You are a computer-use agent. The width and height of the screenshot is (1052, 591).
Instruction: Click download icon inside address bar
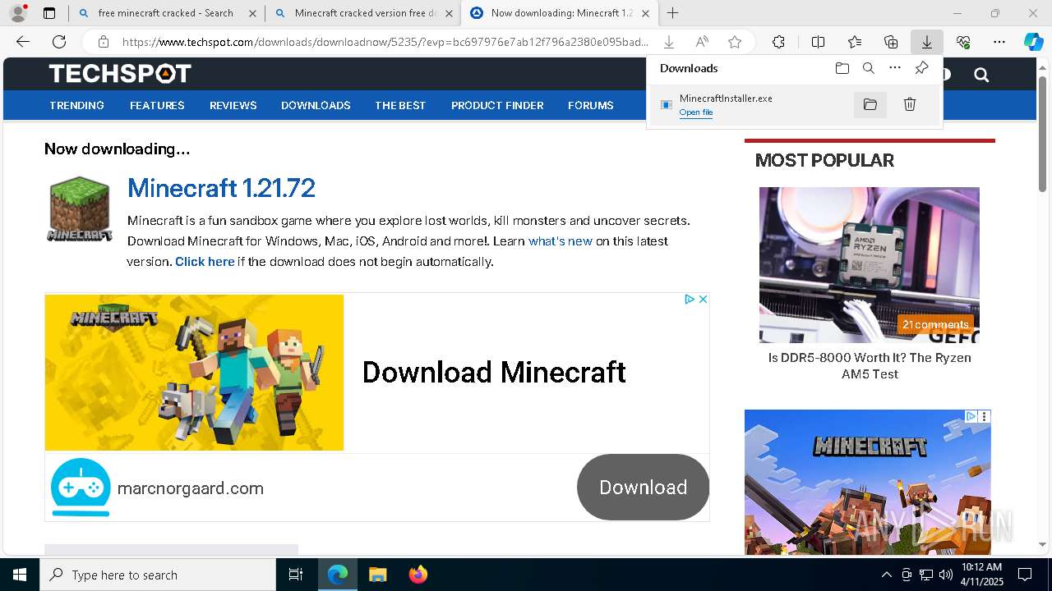pos(669,42)
